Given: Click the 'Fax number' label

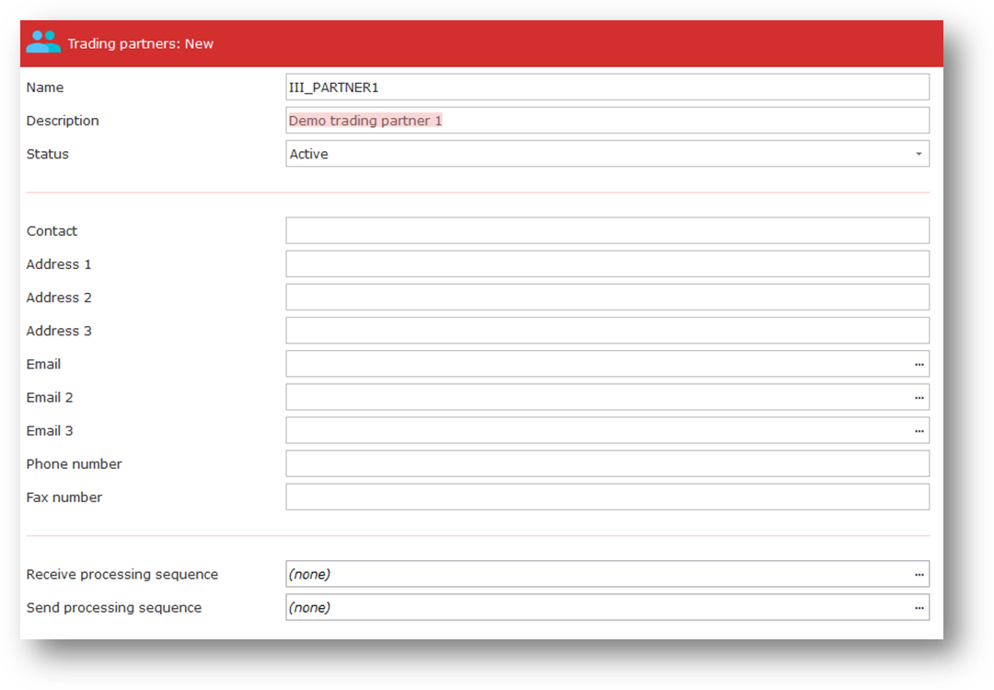Looking at the screenshot, I should [x=64, y=497].
